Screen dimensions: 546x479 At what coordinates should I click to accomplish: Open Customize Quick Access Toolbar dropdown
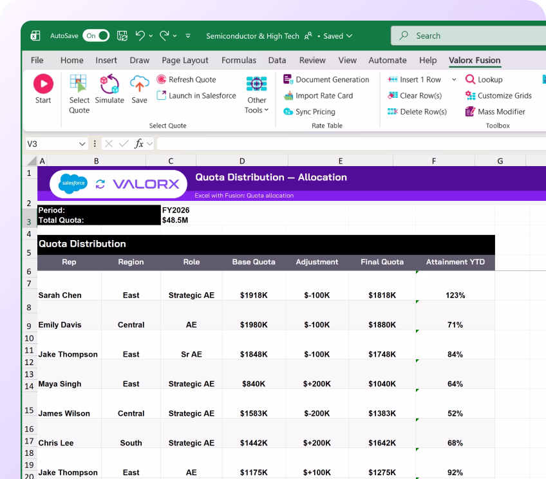coord(188,36)
